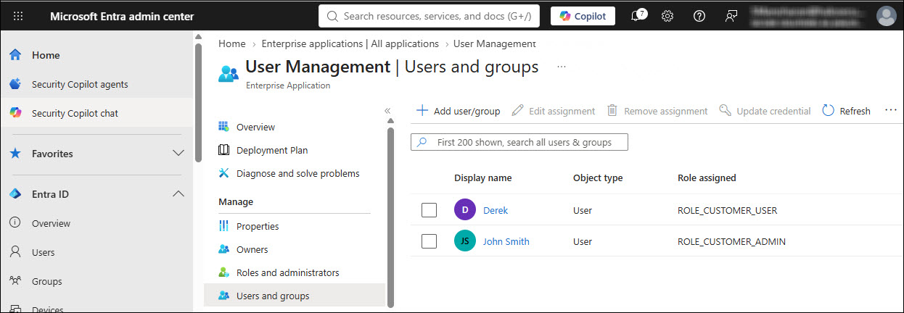
Task: Click the Security Copilot chat icon
Action: click(15, 113)
